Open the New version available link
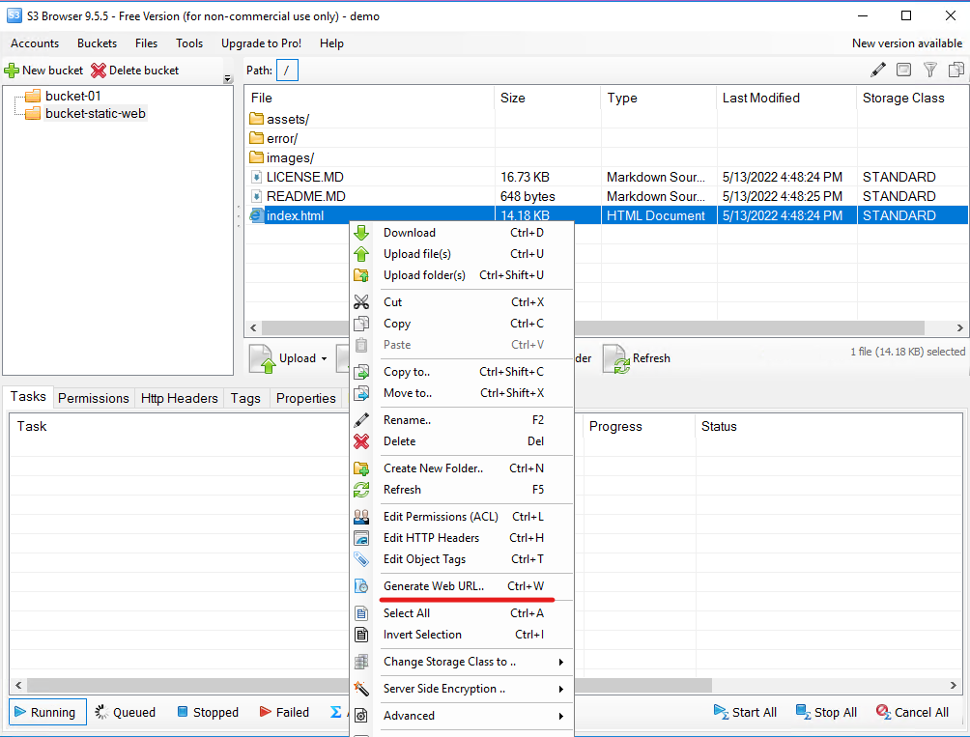Viewport: 970px width, 737px height. (x=906, y=43)
